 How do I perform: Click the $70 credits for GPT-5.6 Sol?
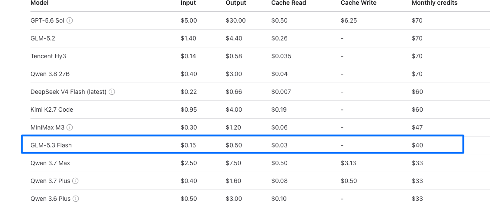(417, 20)
